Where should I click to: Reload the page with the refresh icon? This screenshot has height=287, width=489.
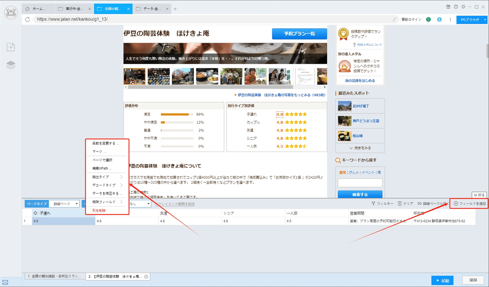point(27,19)
